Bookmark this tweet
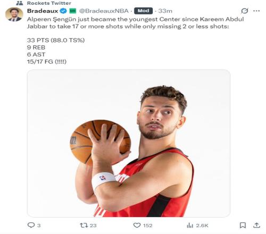The width and height of the screenshot is (266, 234). click(x=243, y=225)
